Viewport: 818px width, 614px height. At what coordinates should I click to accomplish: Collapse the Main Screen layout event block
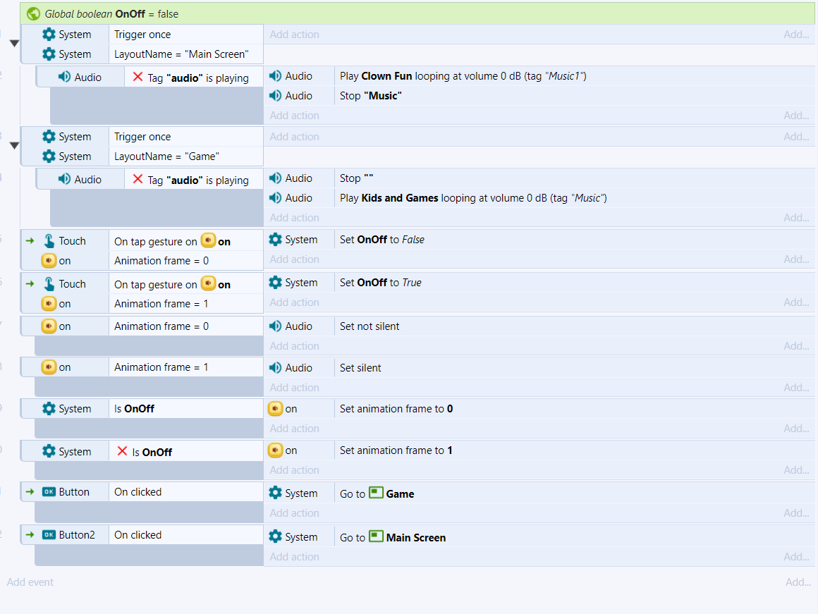tap(13, 44)
